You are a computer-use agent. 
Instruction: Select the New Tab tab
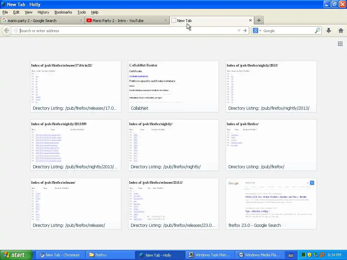(212, 20)
